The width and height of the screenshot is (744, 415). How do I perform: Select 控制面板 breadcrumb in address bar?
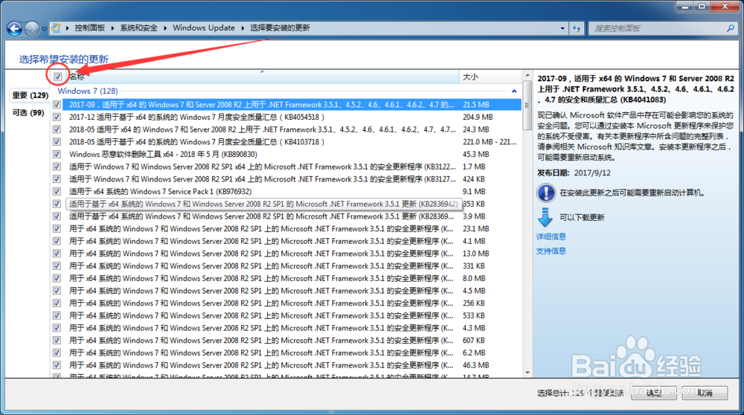[90, 28]
